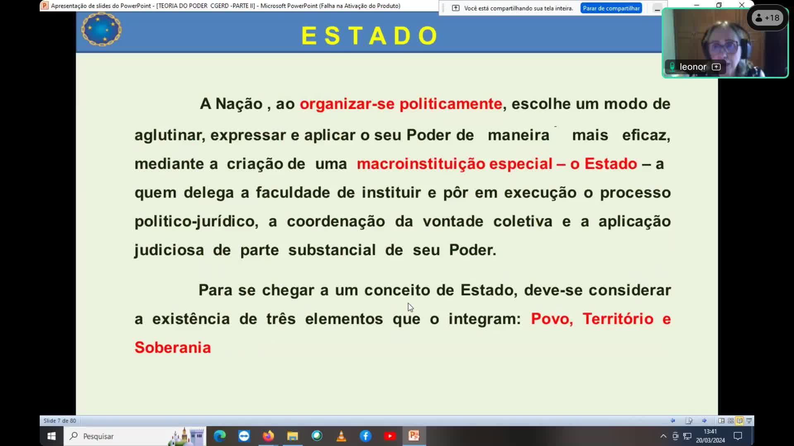
Task: Restore the PowerPoint window size
Action: click(x=719, y=5)
